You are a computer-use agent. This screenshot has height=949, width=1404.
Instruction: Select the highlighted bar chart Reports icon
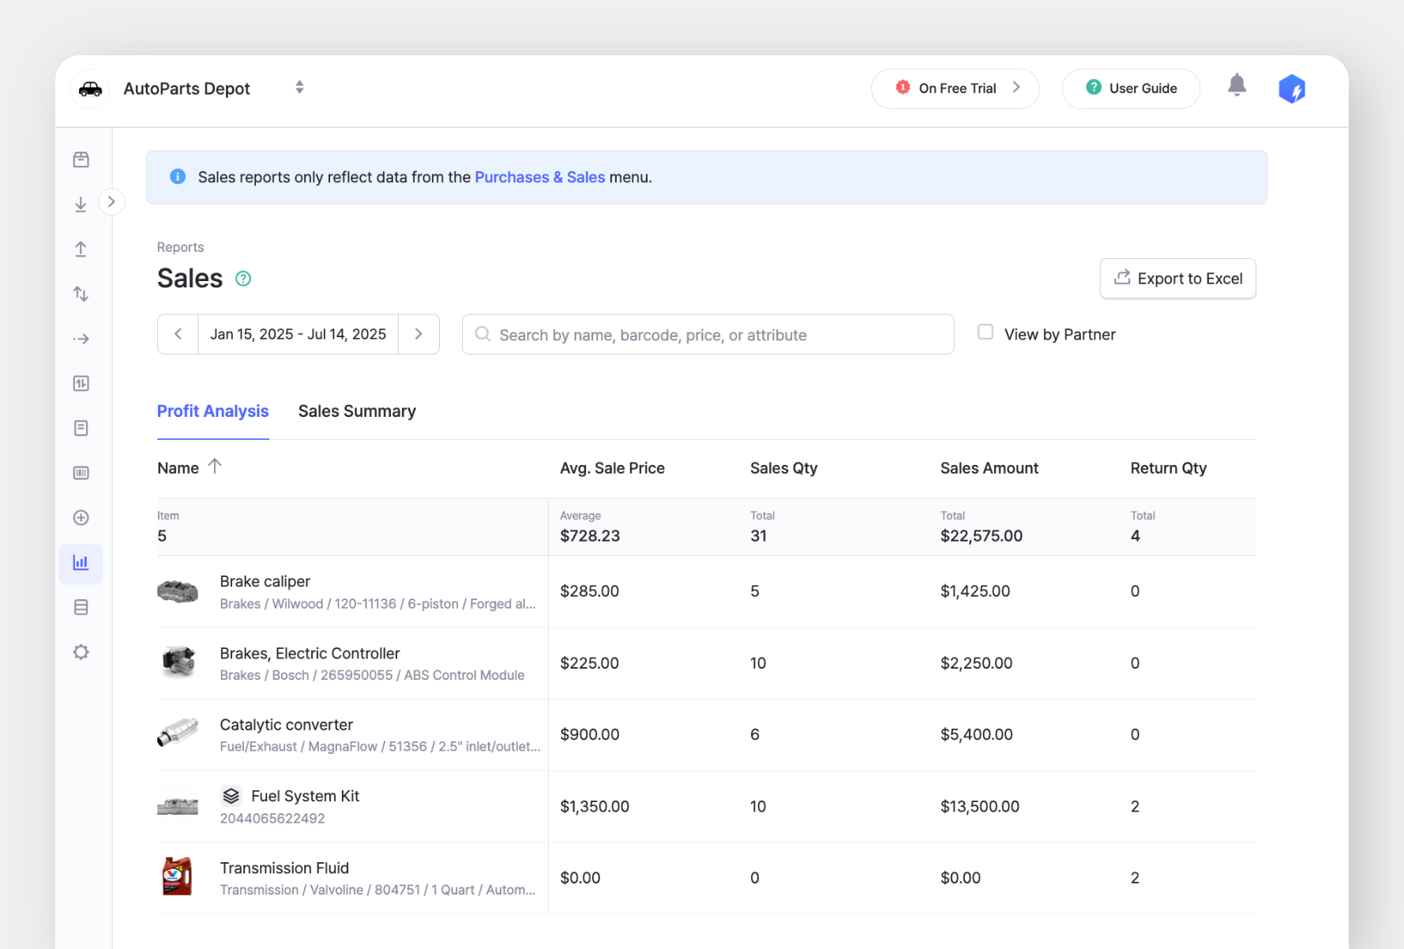click(81, 564)
